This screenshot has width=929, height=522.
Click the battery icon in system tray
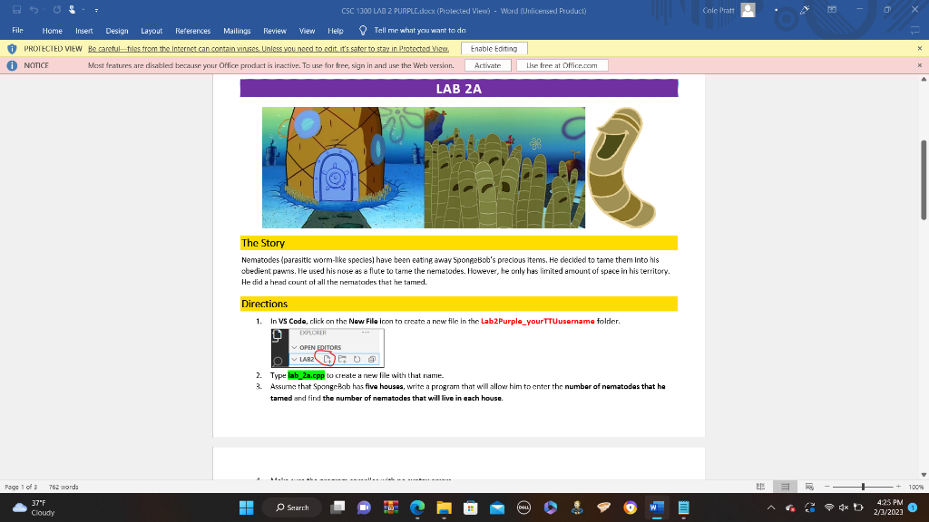point(858,507)
